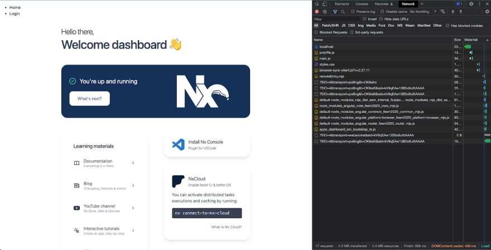Sort by Waterfall column arrow
The image size is (491, 250).
[487, 40]
